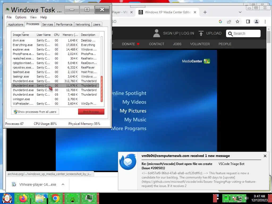Select the dwm.exe process row
Image resolution: width=272 pixels, height=204 pixels.
[55, 40]
